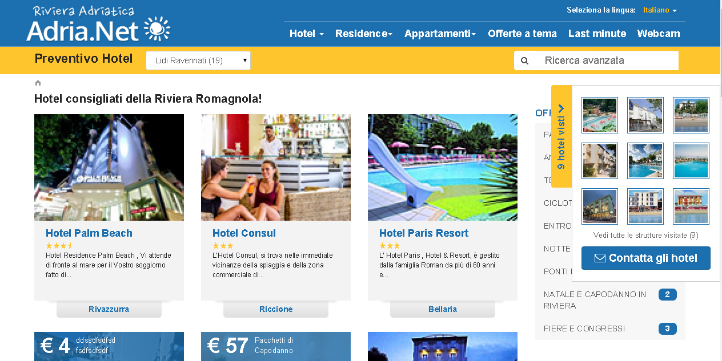This screenshot has width=722, height=361.
Task: Expand the Appartamenti menu
Action: (440, 34)
